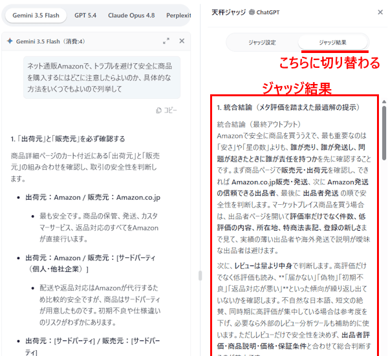Close the Gemini 3.5 Flash response panel

tap(182, 41)
